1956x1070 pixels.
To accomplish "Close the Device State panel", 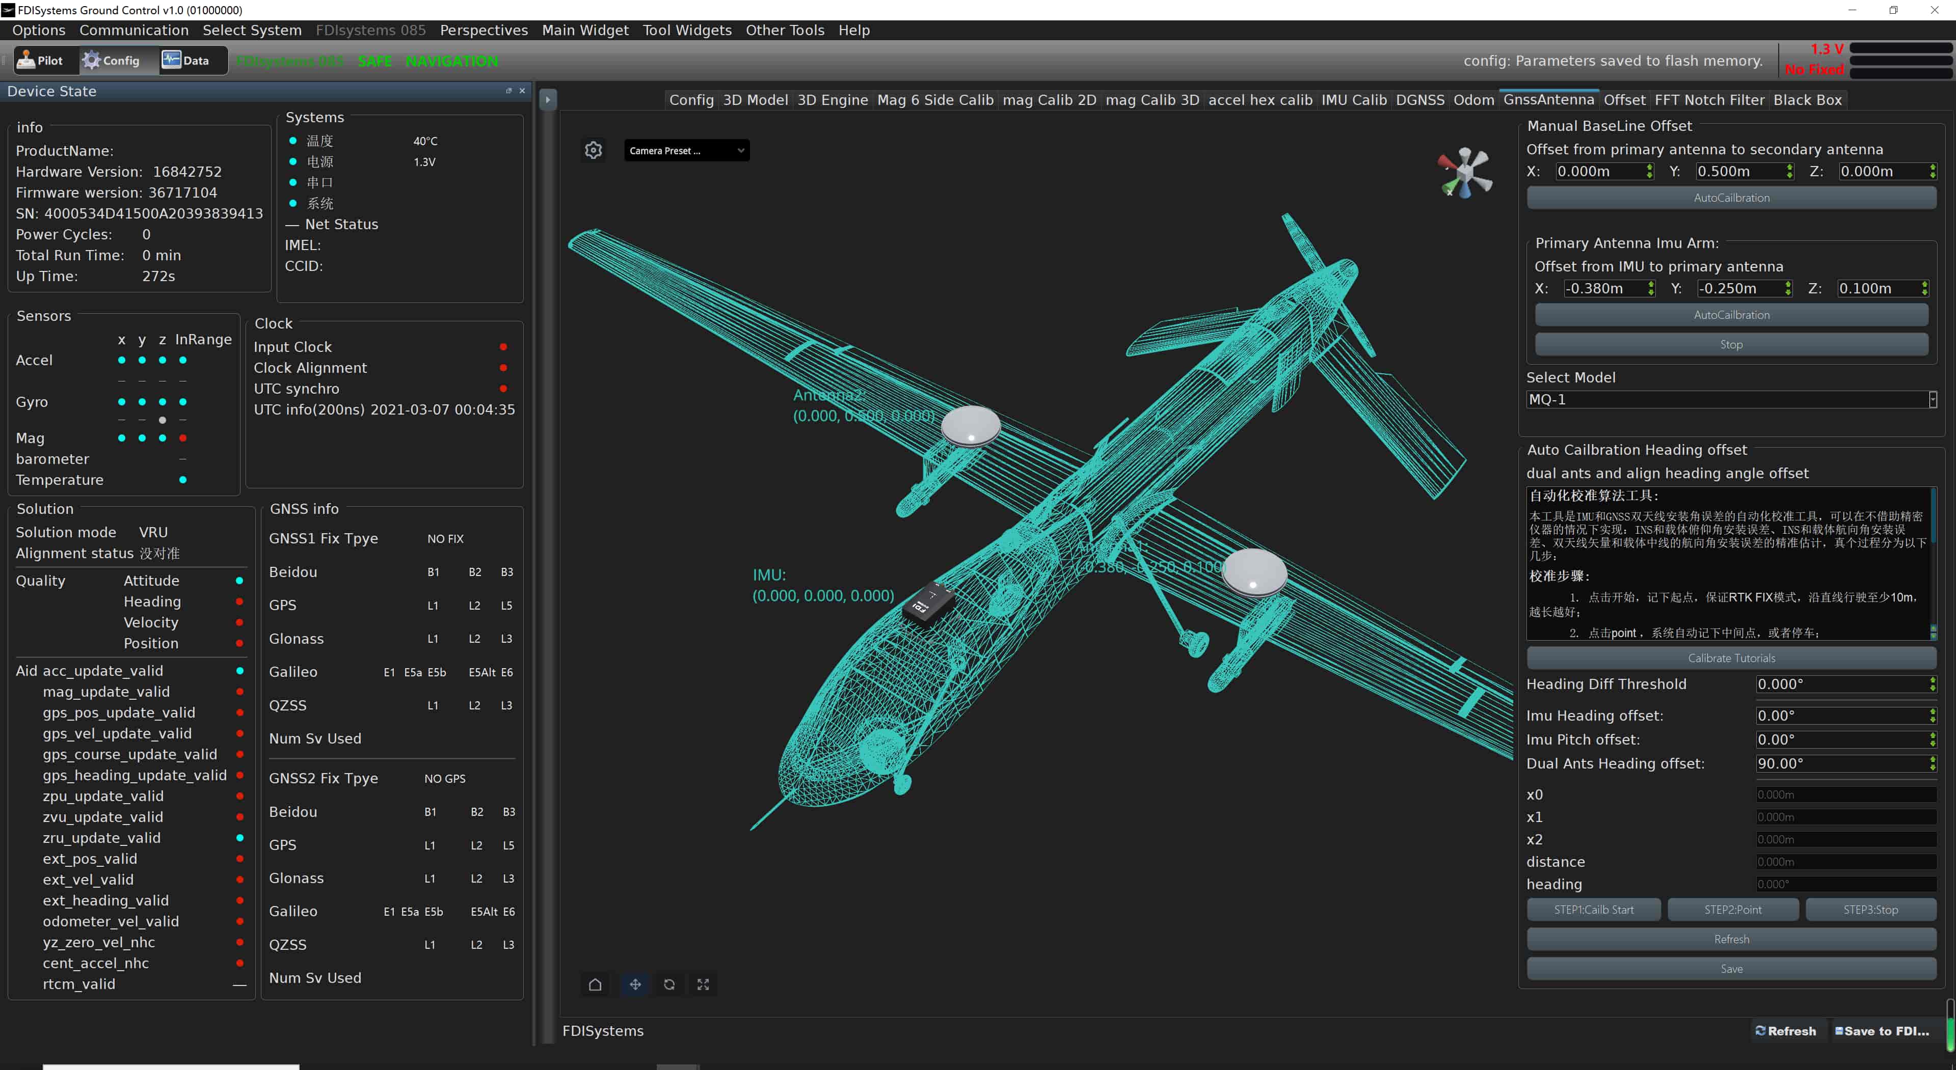I will (x=522, y=90).
